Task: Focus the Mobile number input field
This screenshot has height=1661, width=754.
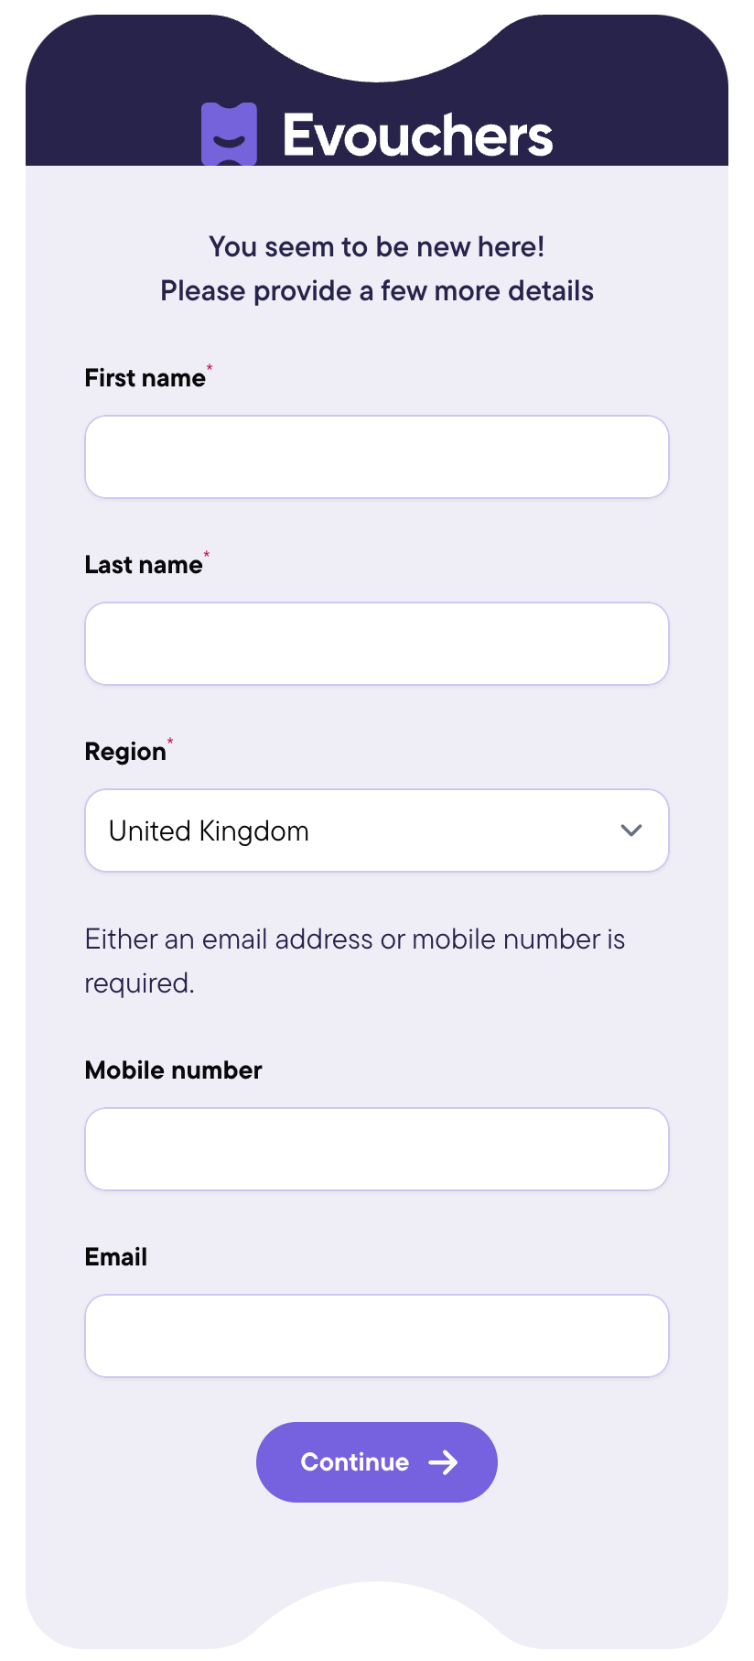Action: point(377,1149)
